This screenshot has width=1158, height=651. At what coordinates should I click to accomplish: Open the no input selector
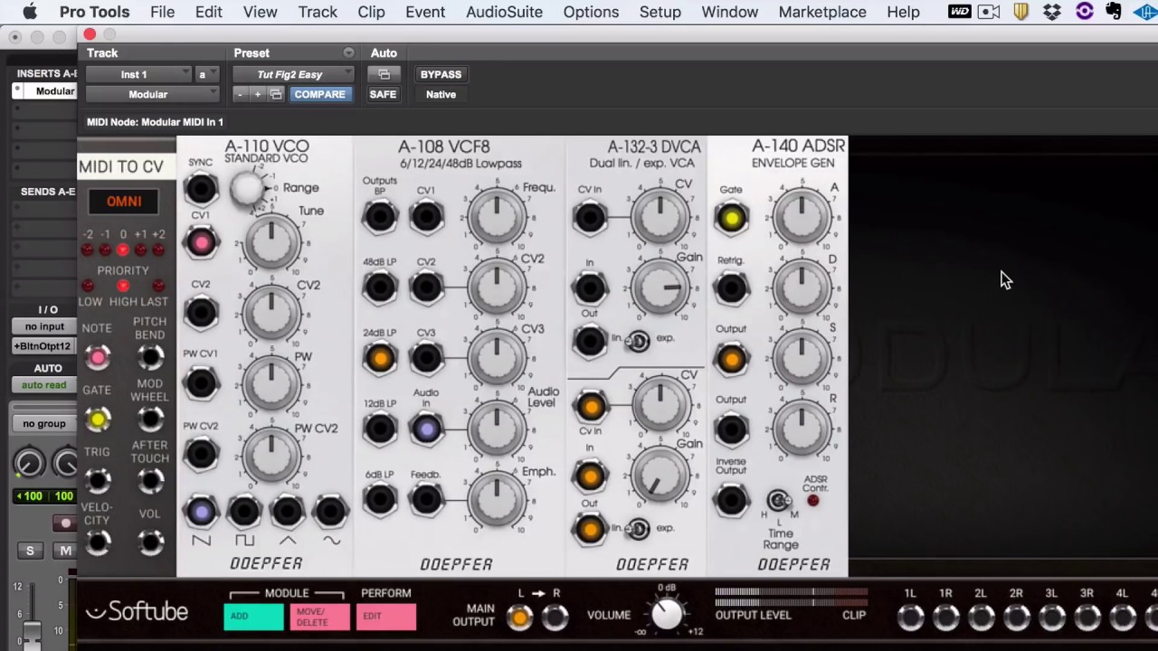coord(44,326)
